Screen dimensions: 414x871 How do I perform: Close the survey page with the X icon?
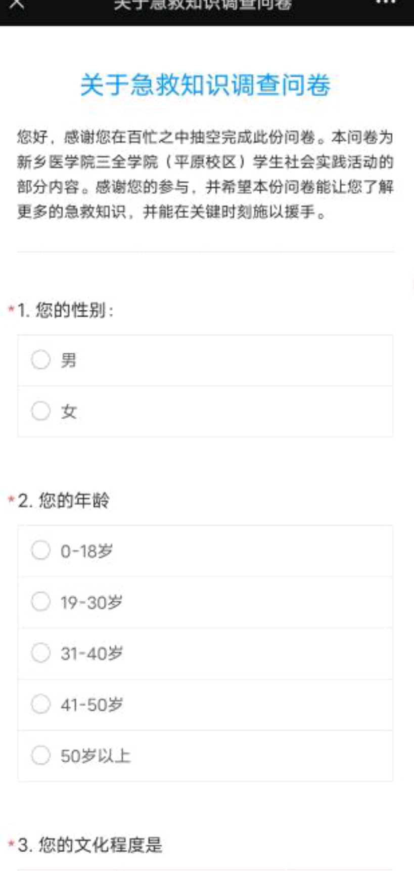click(17, 4)
